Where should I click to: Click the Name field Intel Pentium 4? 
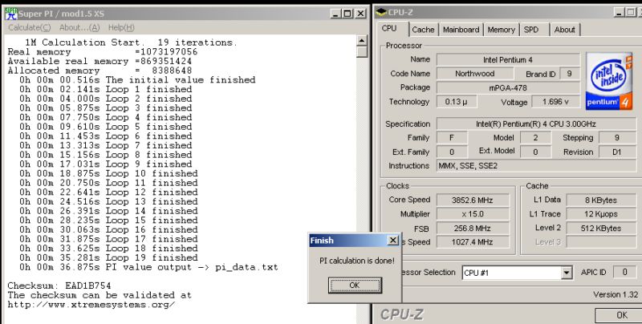pos(508,59)
